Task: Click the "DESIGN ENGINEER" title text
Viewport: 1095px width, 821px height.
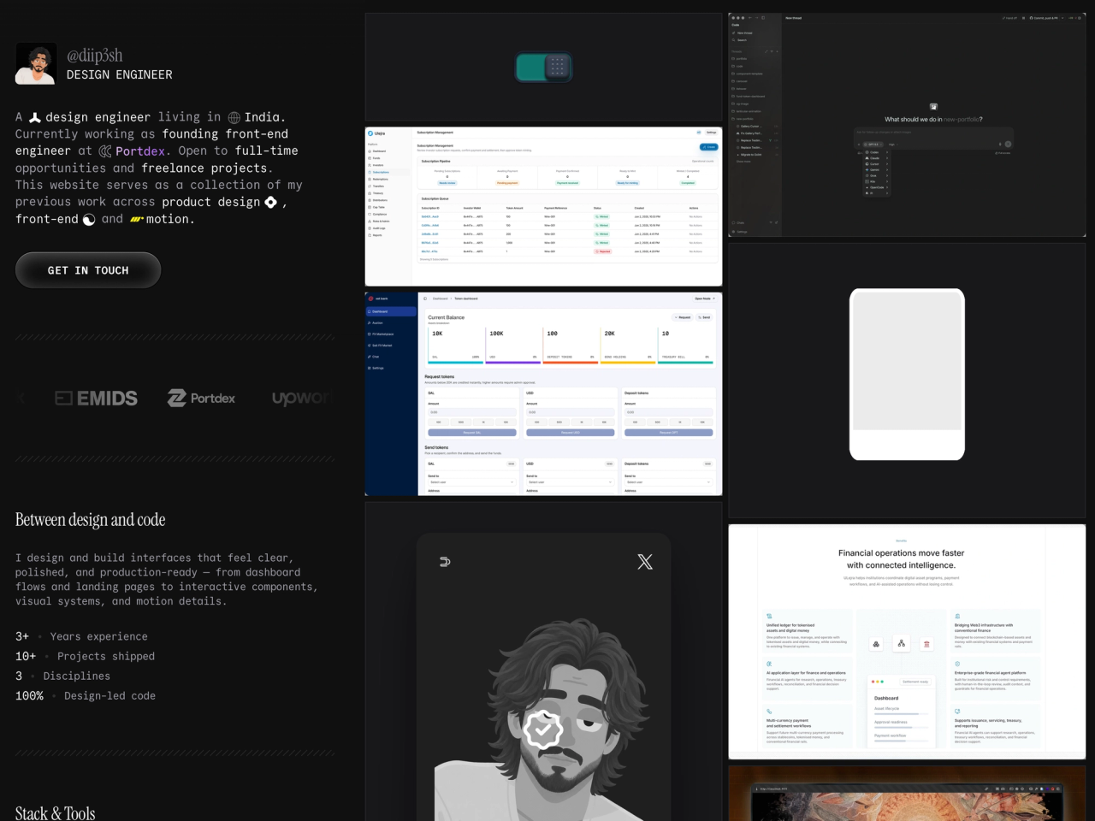Action: pos(120,75)
